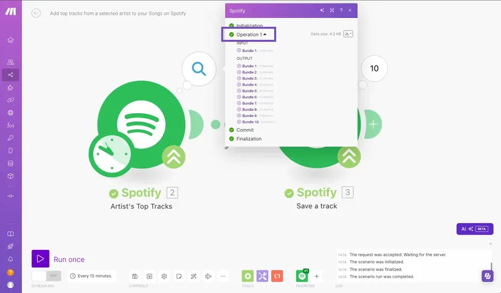
Task: Open the magnifier bubble above Spotify module 2
Action: [198, 69]
